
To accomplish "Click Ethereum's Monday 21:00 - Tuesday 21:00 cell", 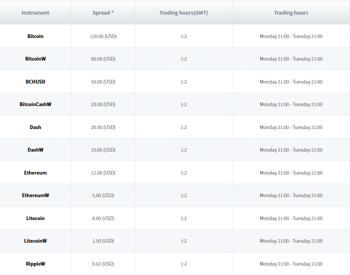I will [x=291, y=173].
